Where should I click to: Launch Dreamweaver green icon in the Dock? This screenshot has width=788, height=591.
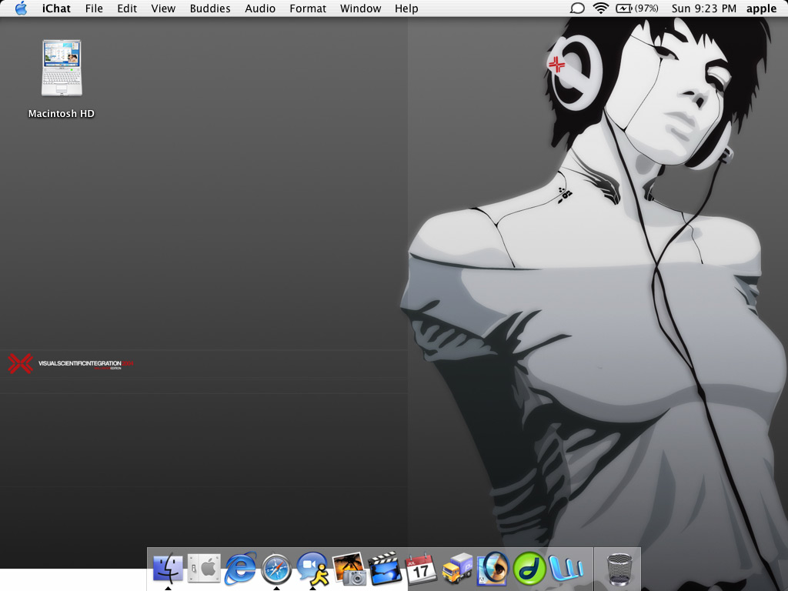pos(529,569)
